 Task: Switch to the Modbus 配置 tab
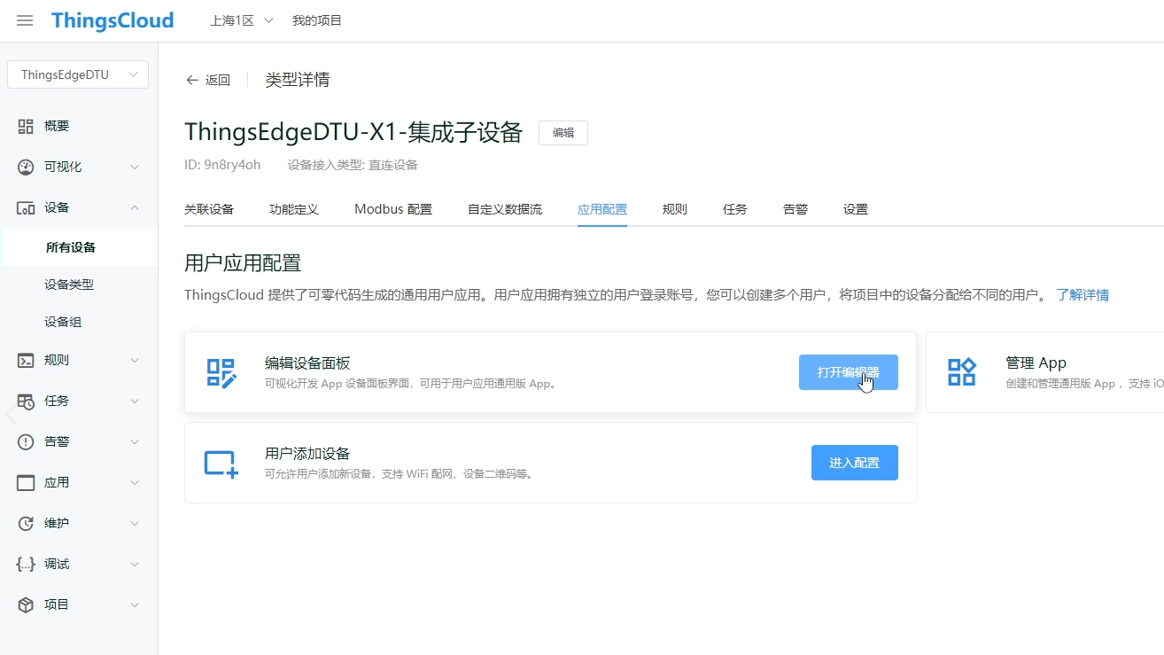[x=393, y=209]
